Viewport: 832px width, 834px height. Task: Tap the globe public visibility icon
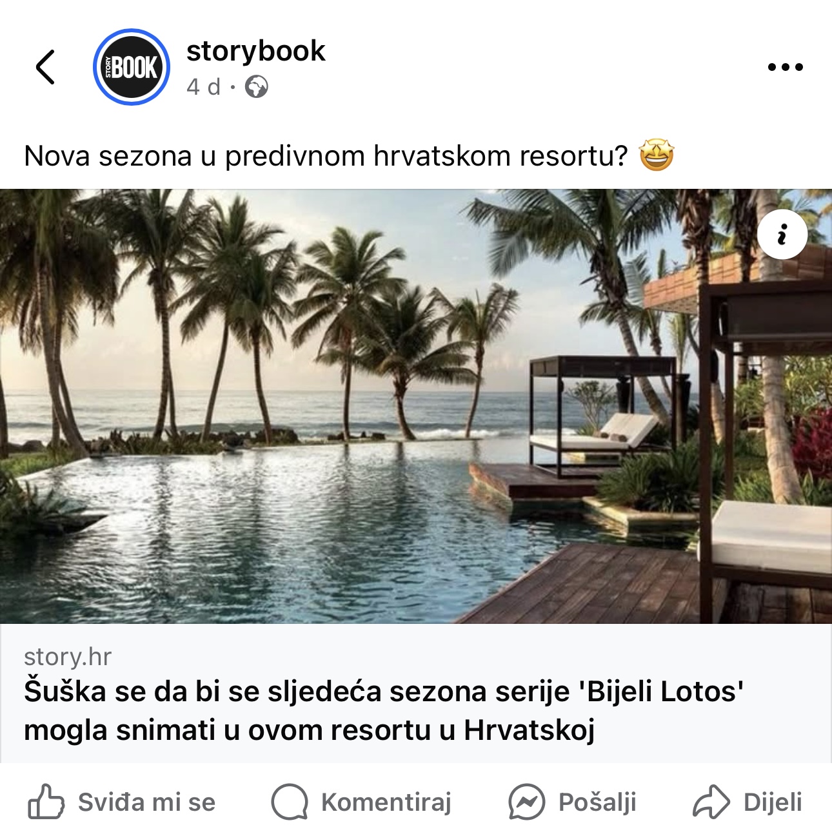pyautogui.click(x=257, y=86)
